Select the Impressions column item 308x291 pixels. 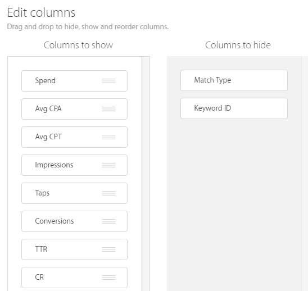[x=74, y=165]
